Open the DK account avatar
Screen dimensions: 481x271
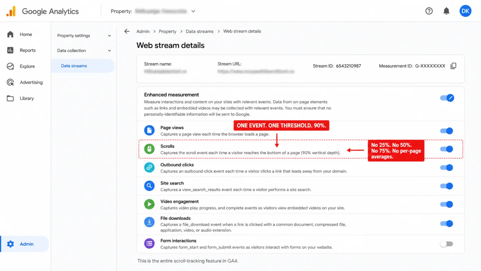coord(465,11)
